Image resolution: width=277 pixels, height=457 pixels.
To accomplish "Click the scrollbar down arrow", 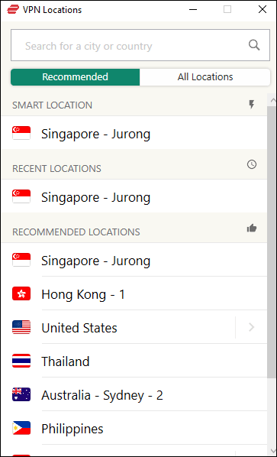I will (x=272, y=451).
